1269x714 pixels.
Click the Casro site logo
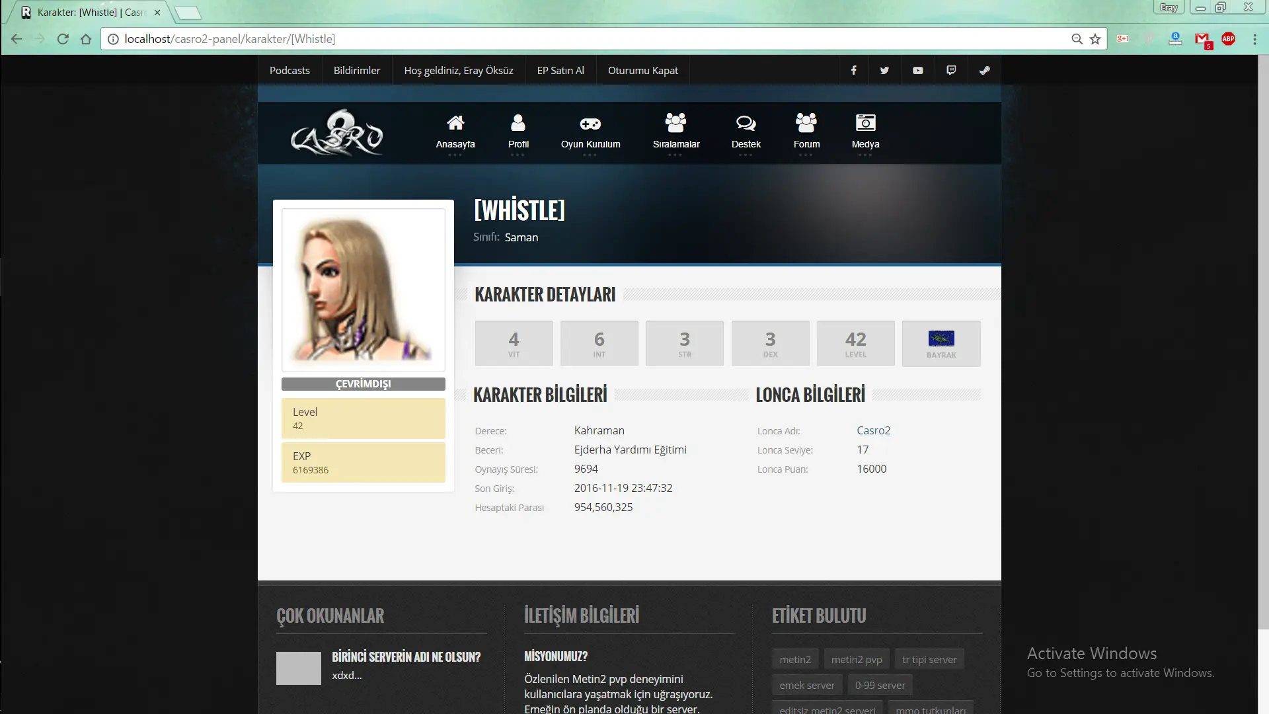pos(337,133)
